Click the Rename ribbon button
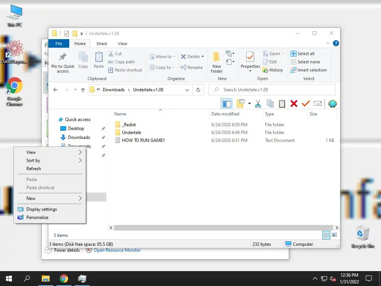 pos(192,67)
